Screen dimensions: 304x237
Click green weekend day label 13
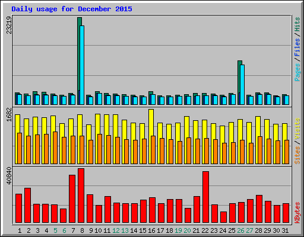pos(125,230)
